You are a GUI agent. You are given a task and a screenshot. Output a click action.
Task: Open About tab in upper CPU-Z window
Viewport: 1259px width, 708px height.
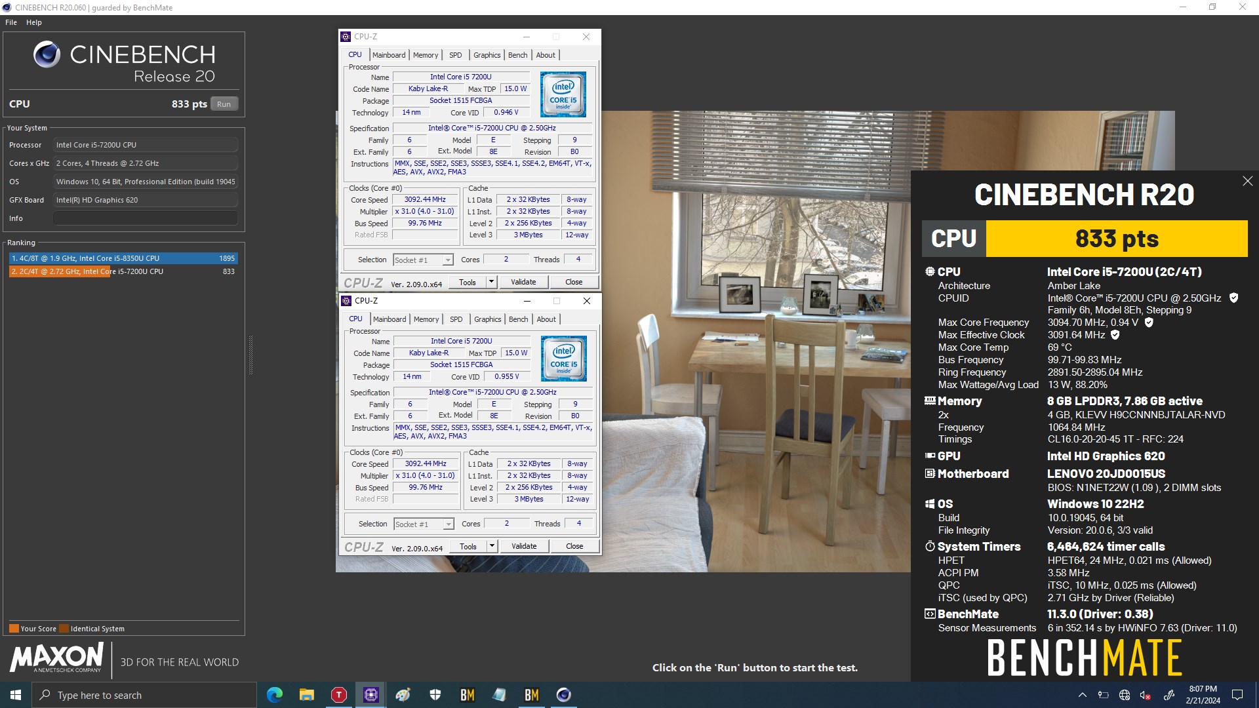pyautogui.click(x=546, y=55)
